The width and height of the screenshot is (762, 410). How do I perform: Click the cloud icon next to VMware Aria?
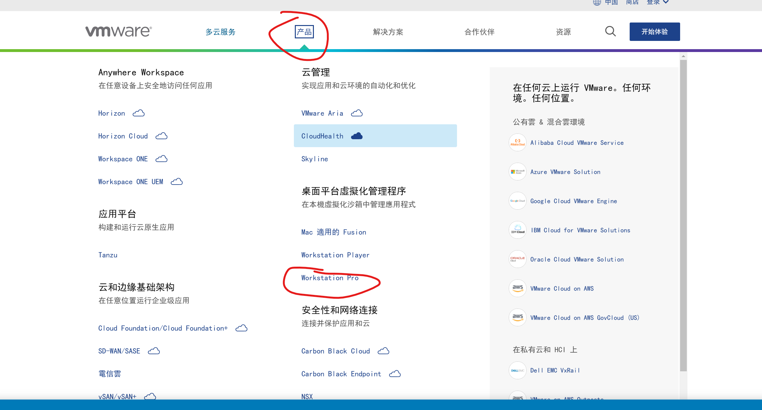357,113
